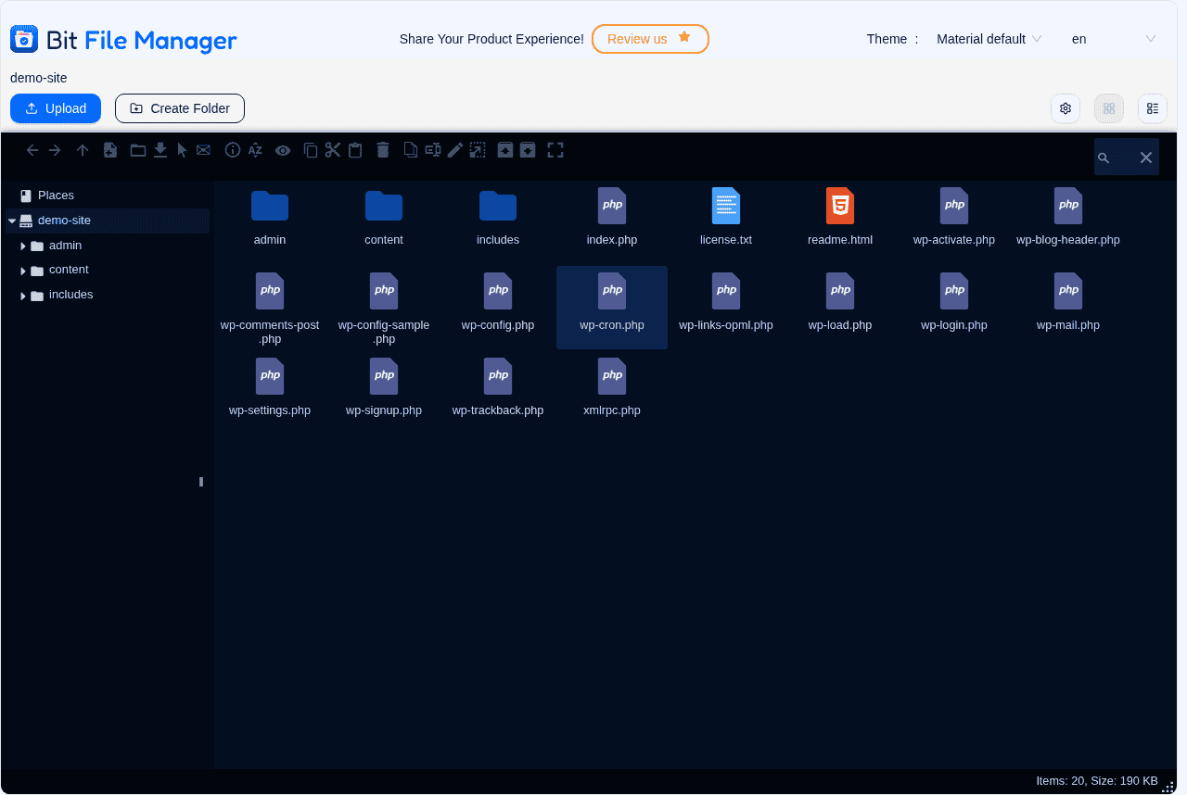Click the pencil edit file icon
This screenshot has width=1187, height=795.
(455, 150)
